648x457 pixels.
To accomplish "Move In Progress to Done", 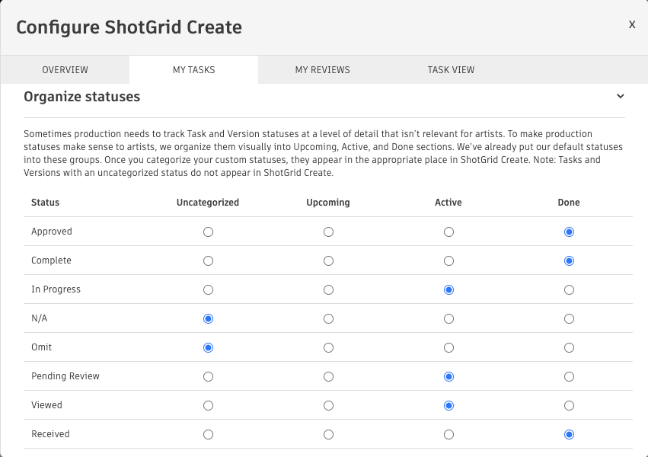I will coord(569,289).
